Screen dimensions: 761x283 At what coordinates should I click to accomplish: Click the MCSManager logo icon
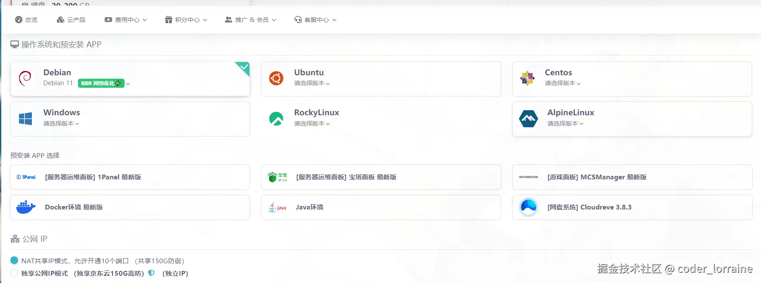[x=528, y=177]
